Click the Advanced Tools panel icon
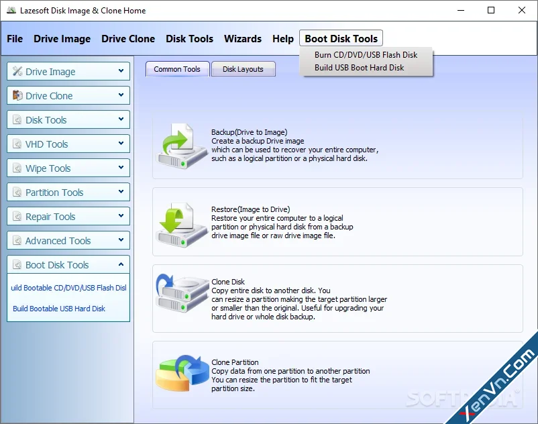The height and width of the screenshot is (424, 538). click(x=17, y=240)
